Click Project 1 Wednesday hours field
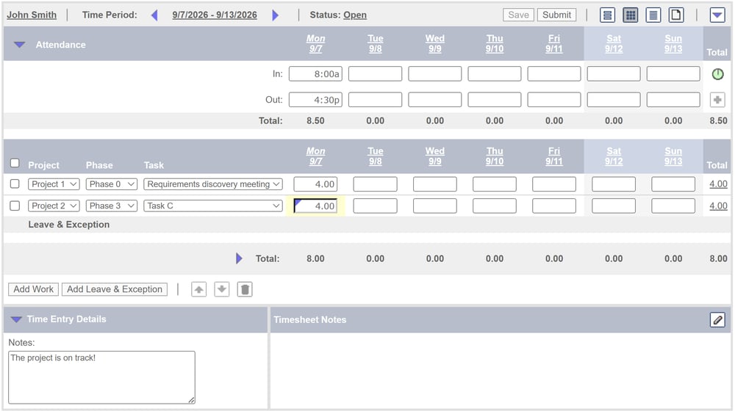 click(434, 184)
